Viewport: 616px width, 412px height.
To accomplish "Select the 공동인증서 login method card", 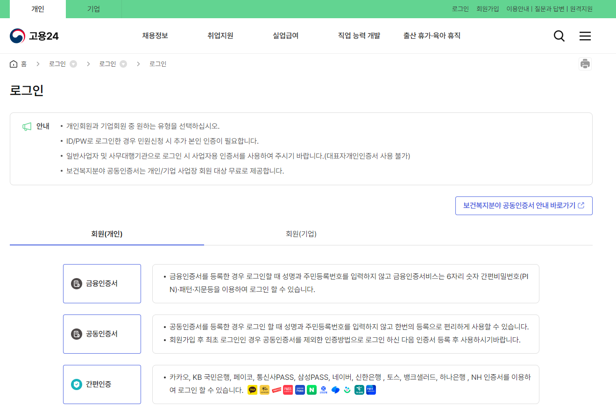I will point(102,334).
